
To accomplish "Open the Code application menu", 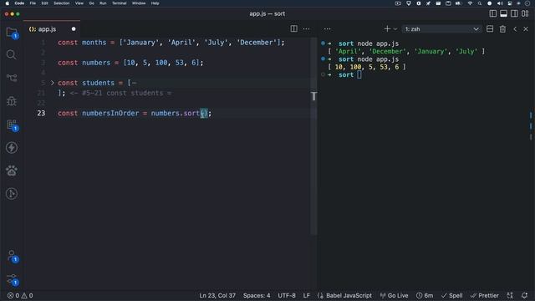I will pyautogui.click(x=19, y=3).
